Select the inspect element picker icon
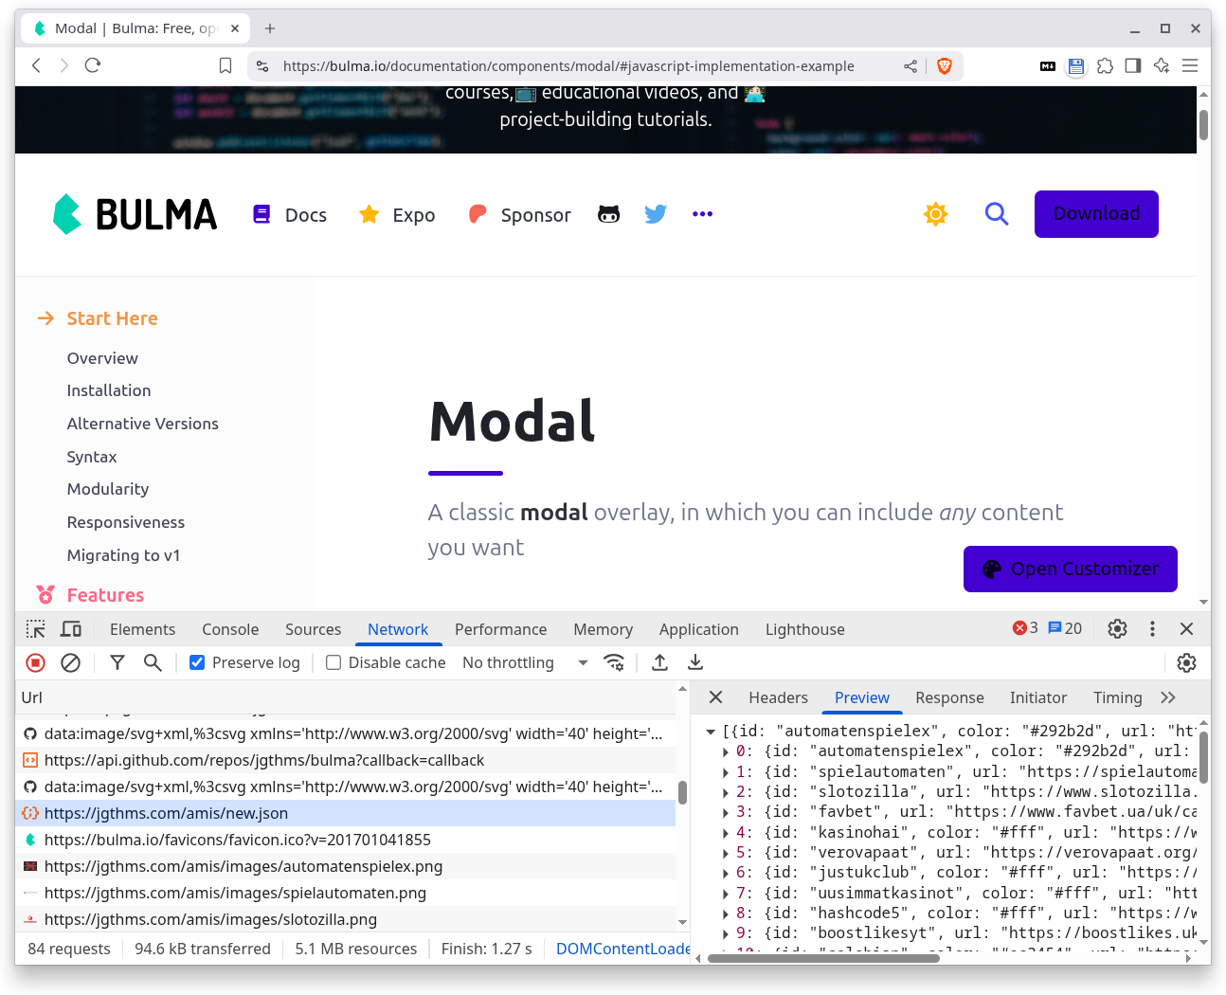The image size is (1226, 995). 36,629
